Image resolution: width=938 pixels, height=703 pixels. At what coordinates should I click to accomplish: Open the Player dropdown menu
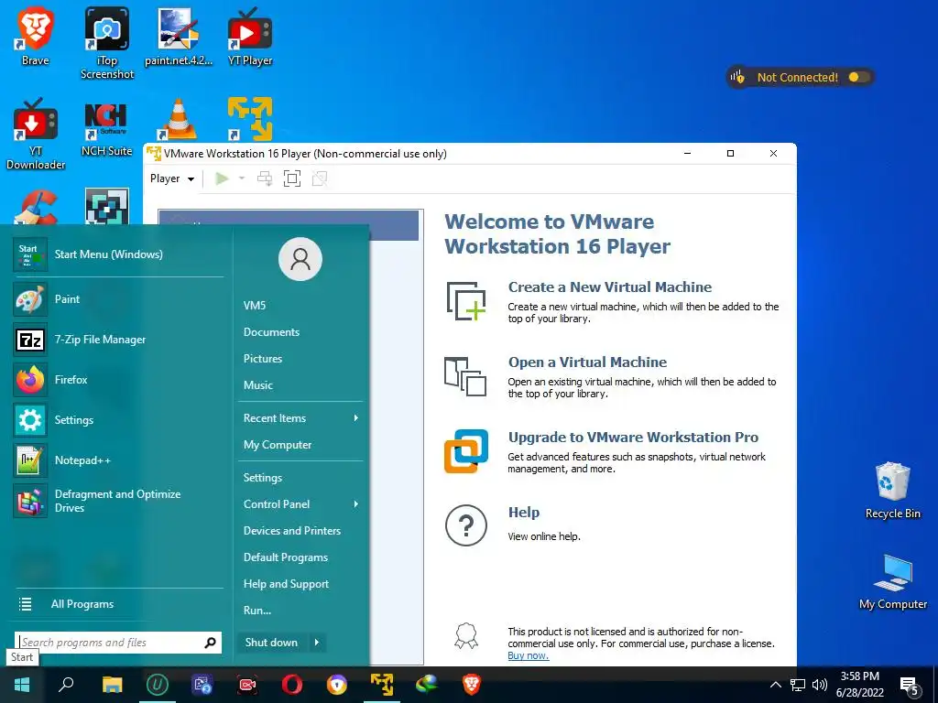[172, 178]
